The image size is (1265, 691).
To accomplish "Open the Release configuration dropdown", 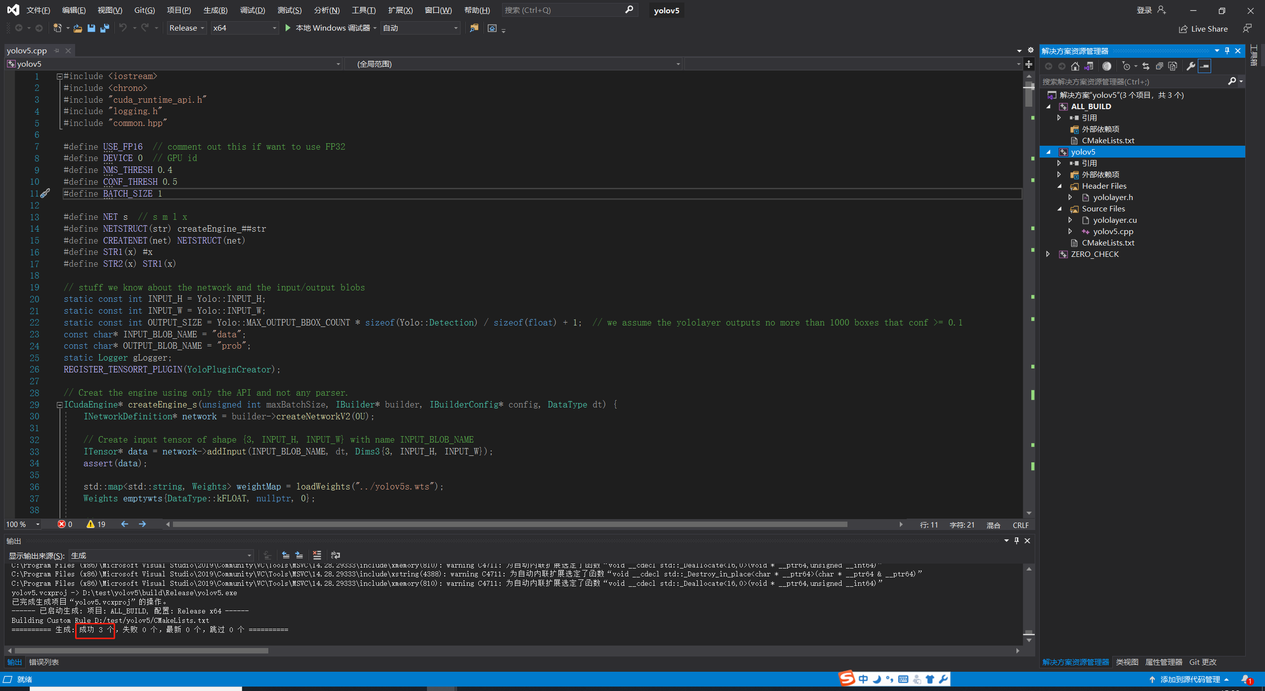I will [x=186, y=28].
